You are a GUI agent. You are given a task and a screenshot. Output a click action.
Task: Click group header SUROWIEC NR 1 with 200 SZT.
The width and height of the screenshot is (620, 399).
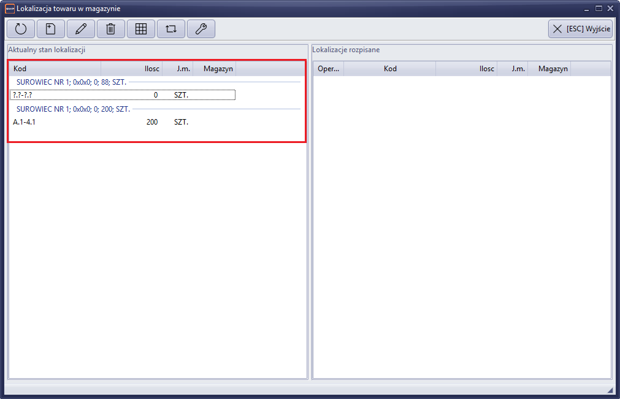pyautogui.click(x=73, y=109)
